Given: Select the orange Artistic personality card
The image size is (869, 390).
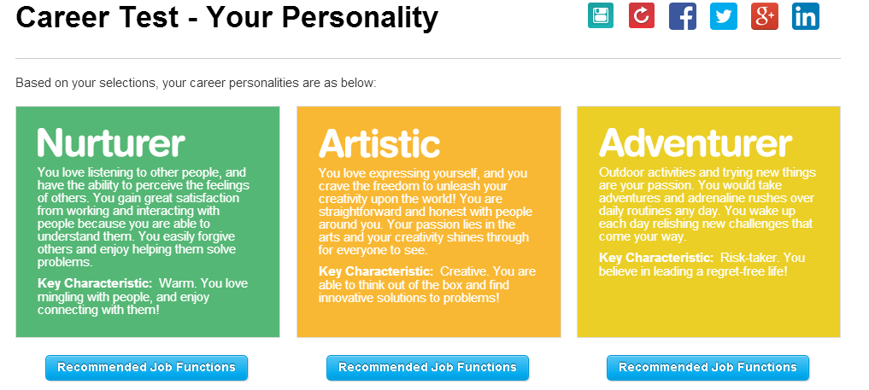Looking at the screenshot, I should point(429,222).
